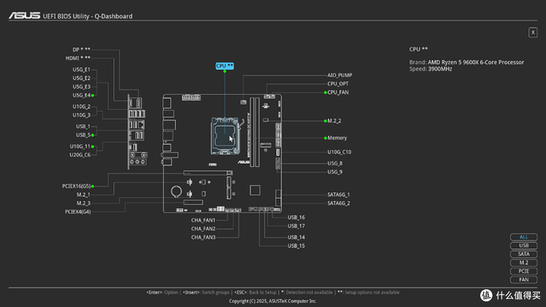Select the AIO_PUMP header label
Image resolution: width=546 pixels, height=307 pixels.
340,75
